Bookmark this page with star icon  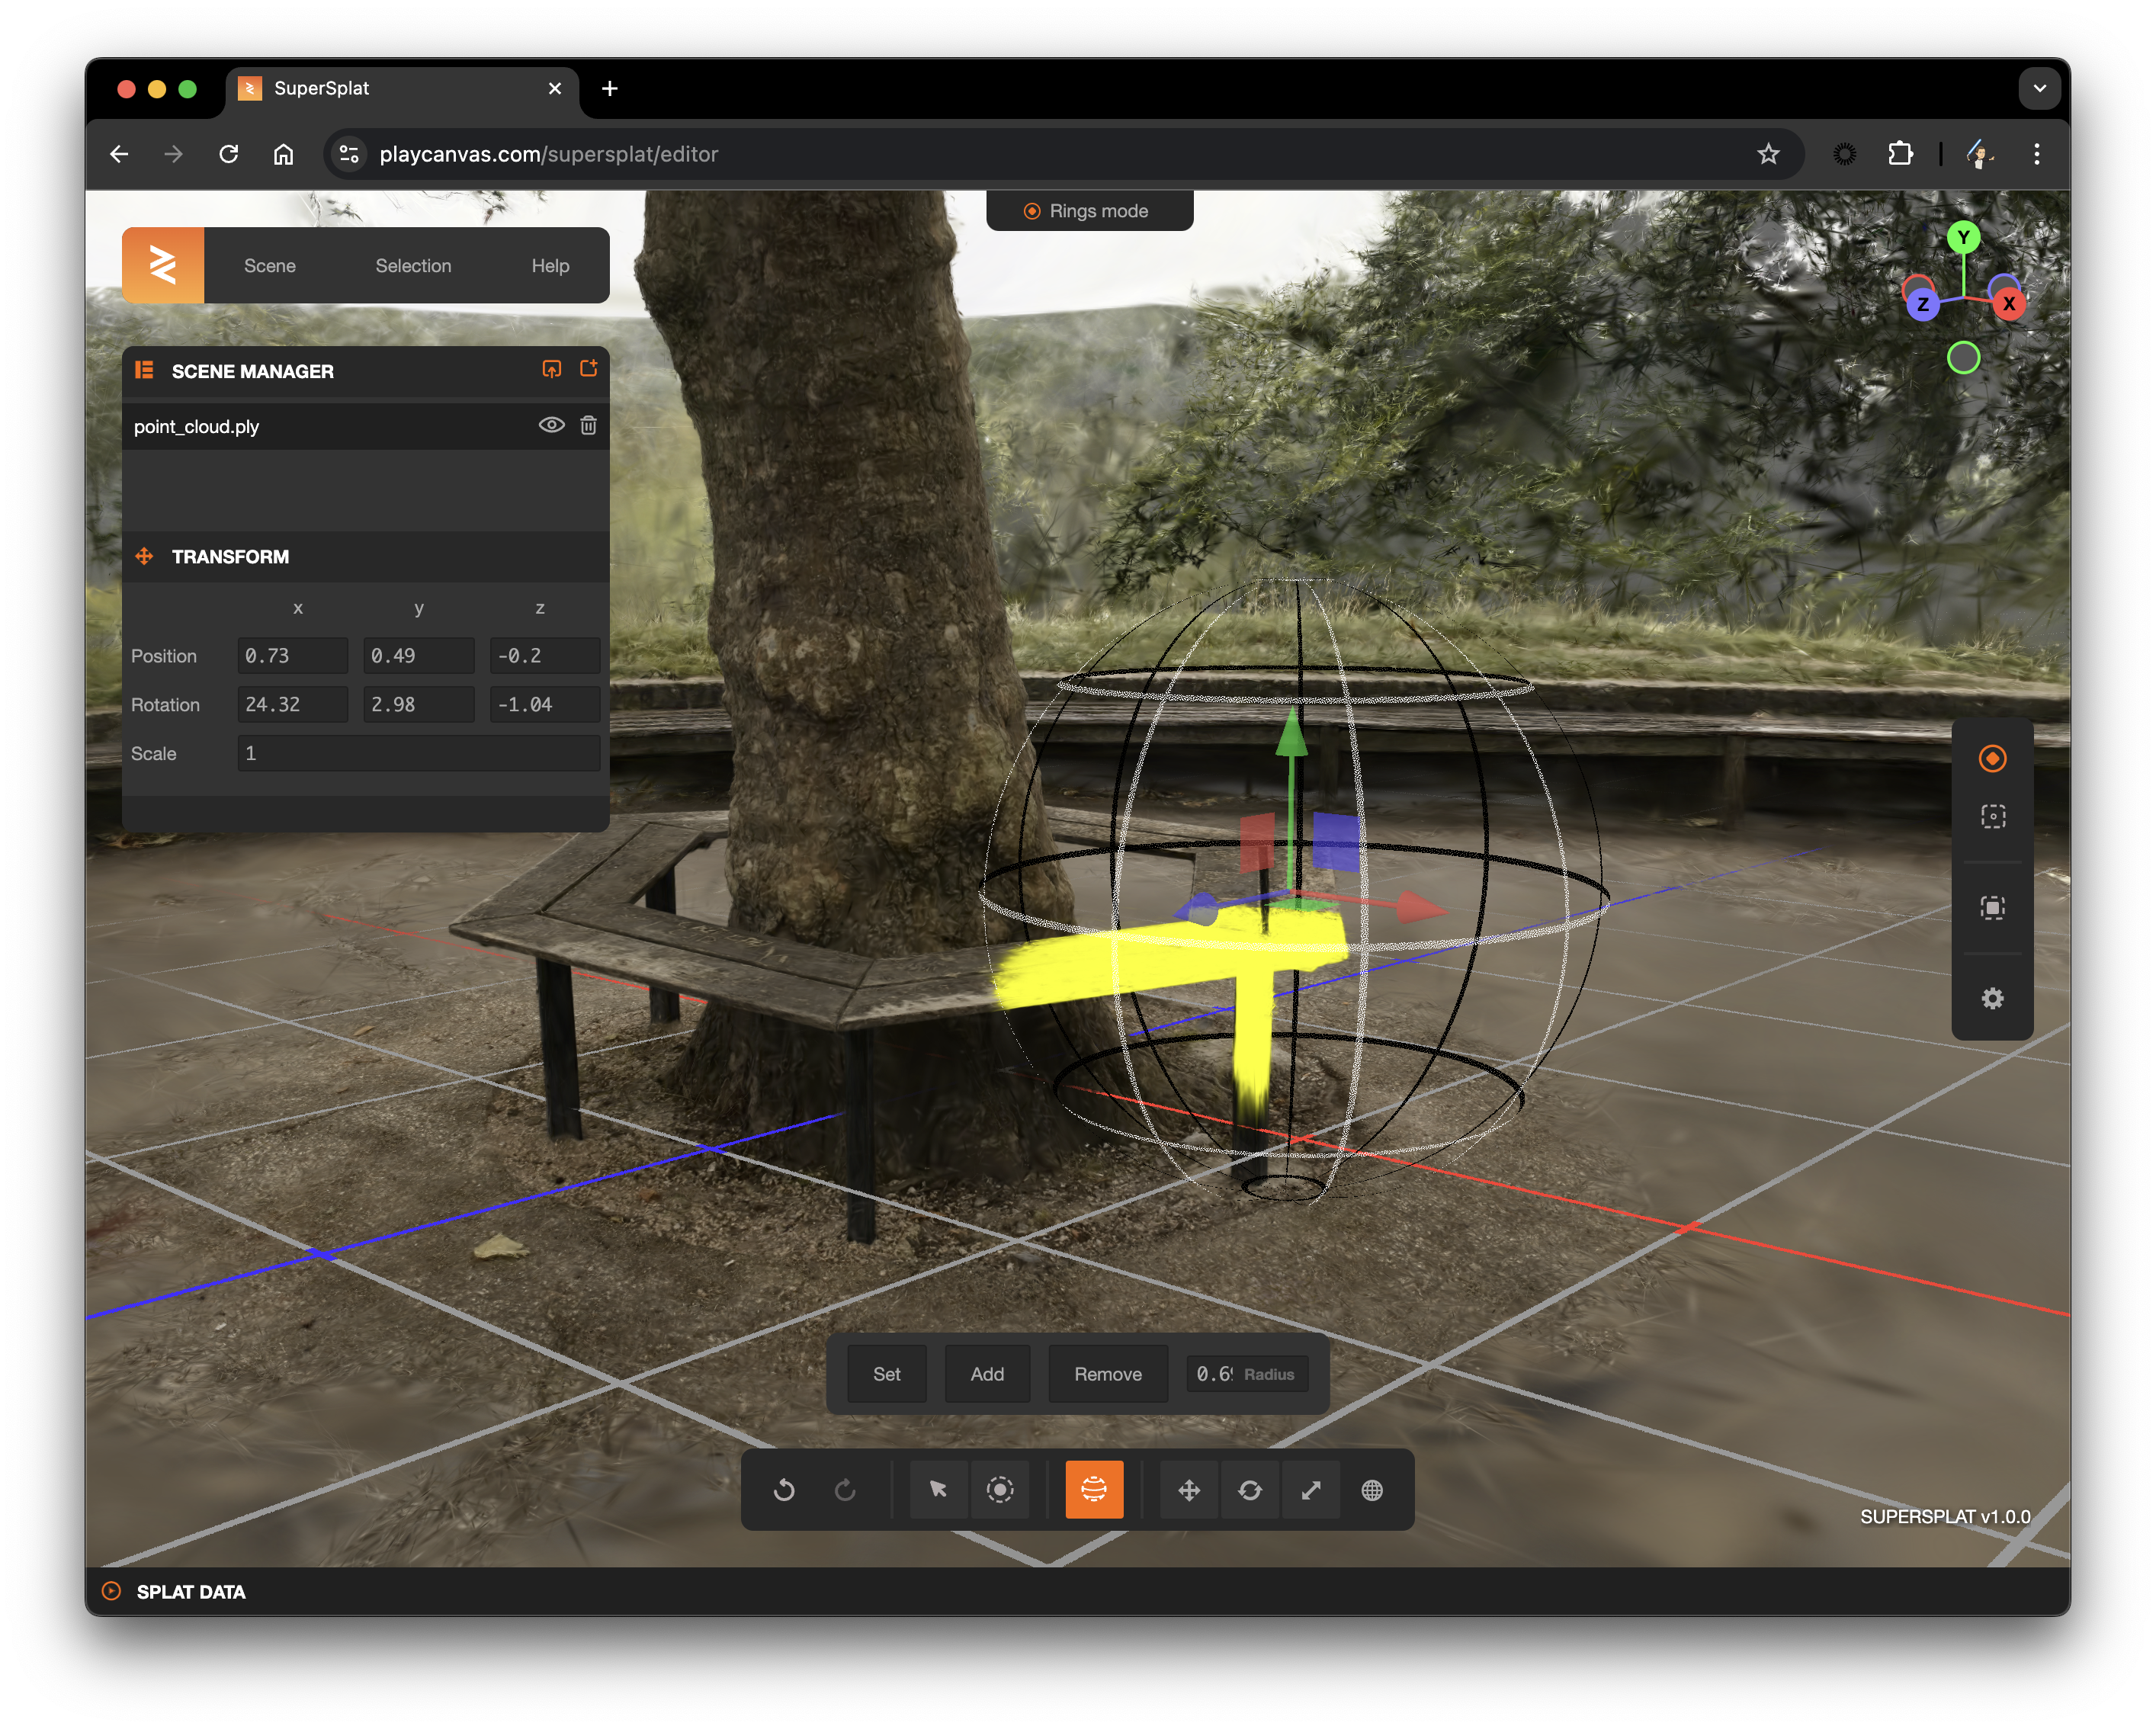click(1768, 154)
